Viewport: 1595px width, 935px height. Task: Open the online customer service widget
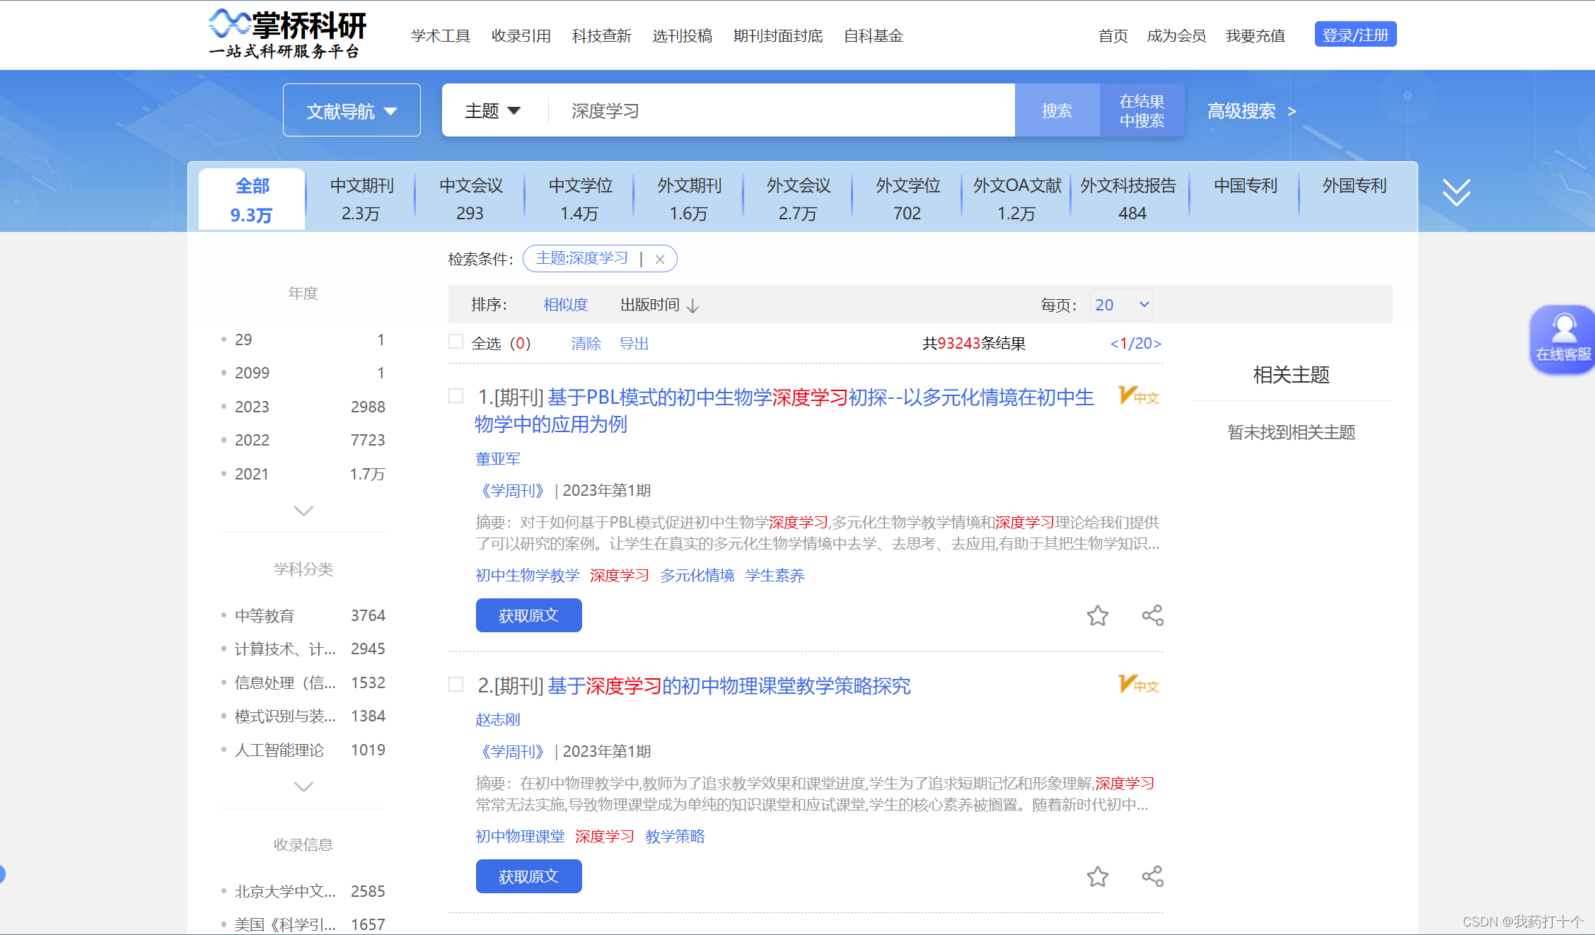tap(1563, 339)
